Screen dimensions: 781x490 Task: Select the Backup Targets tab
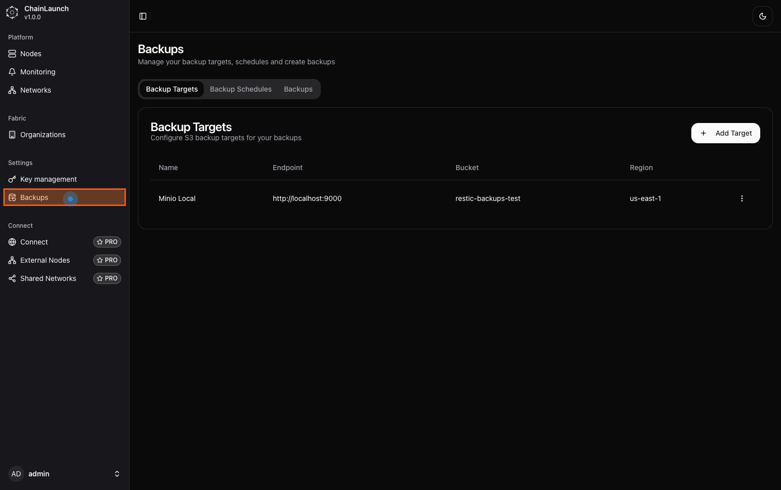[172, 89]
